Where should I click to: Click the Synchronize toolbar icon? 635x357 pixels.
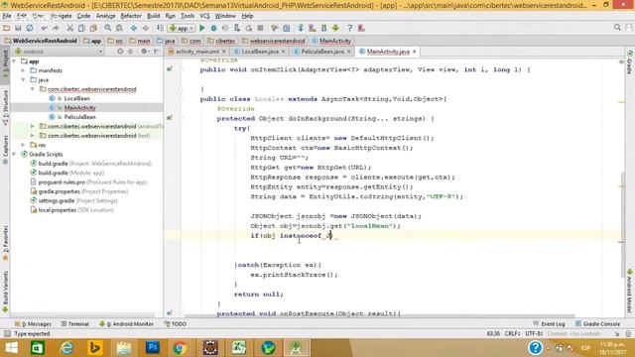pyautogui.click(x=30, y=28)
